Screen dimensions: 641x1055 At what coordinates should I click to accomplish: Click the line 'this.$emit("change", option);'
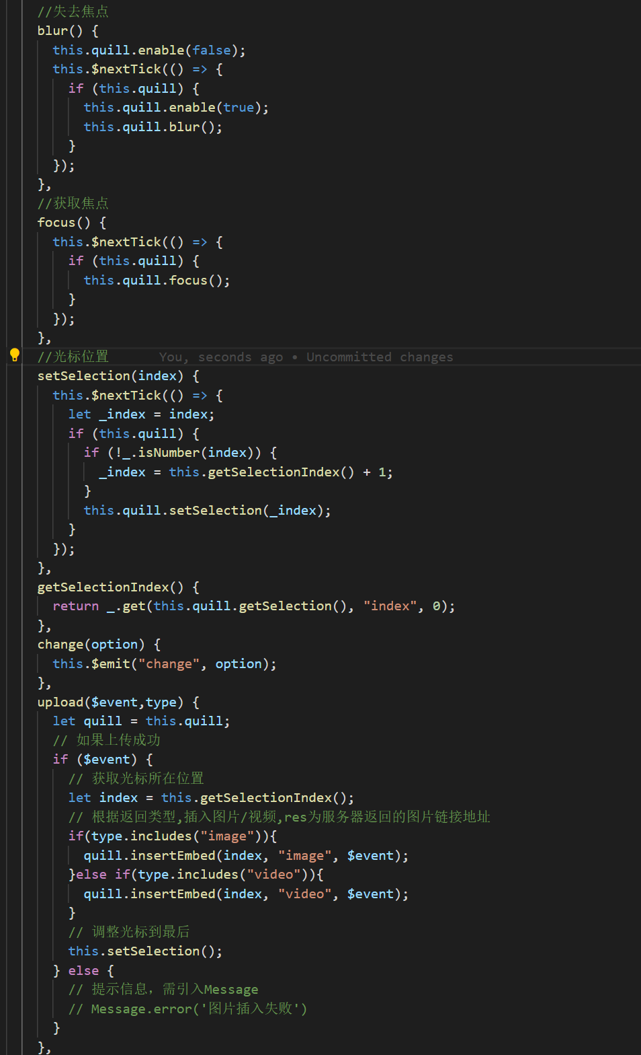165,664
